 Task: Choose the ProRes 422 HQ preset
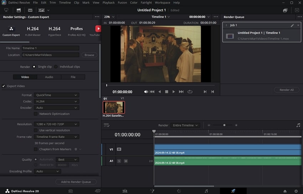[x=77, y=31]
